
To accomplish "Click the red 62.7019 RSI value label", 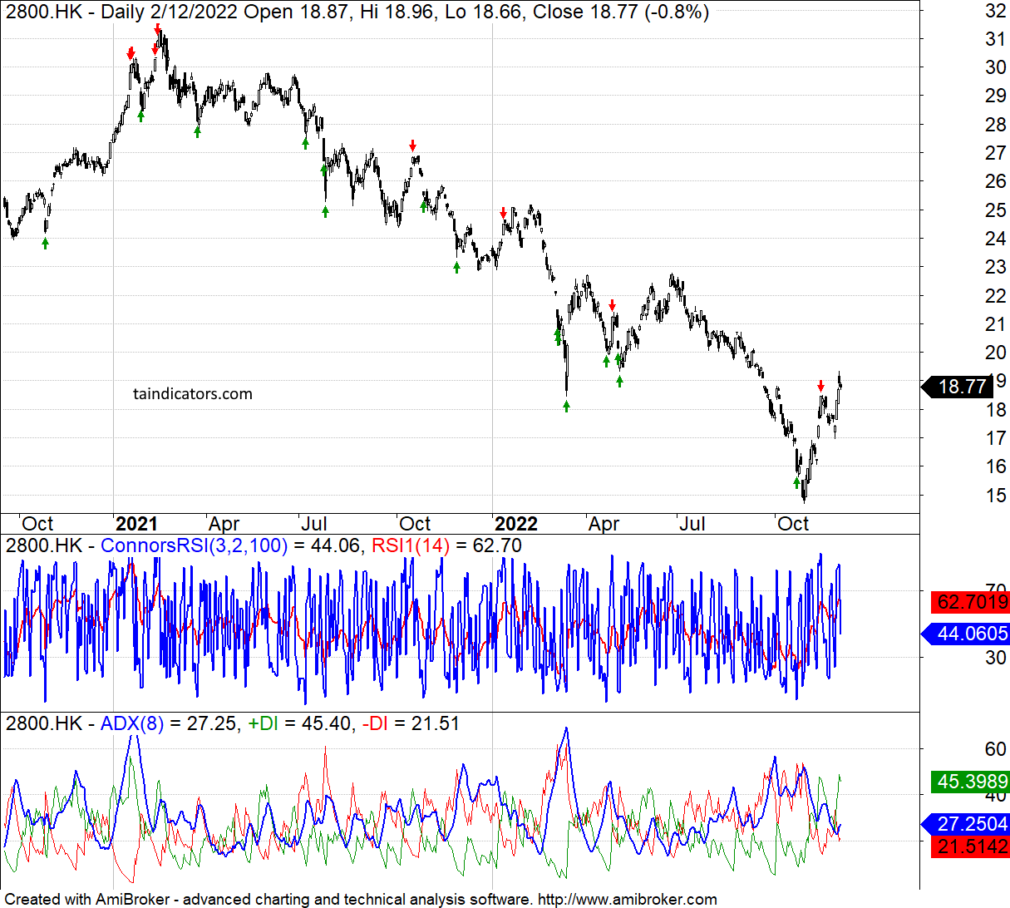I will click(970, 601).
